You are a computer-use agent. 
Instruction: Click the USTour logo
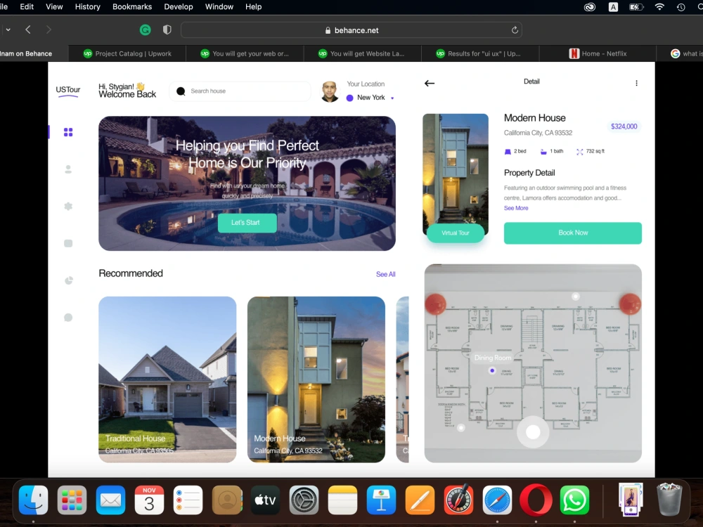point(68,90)
